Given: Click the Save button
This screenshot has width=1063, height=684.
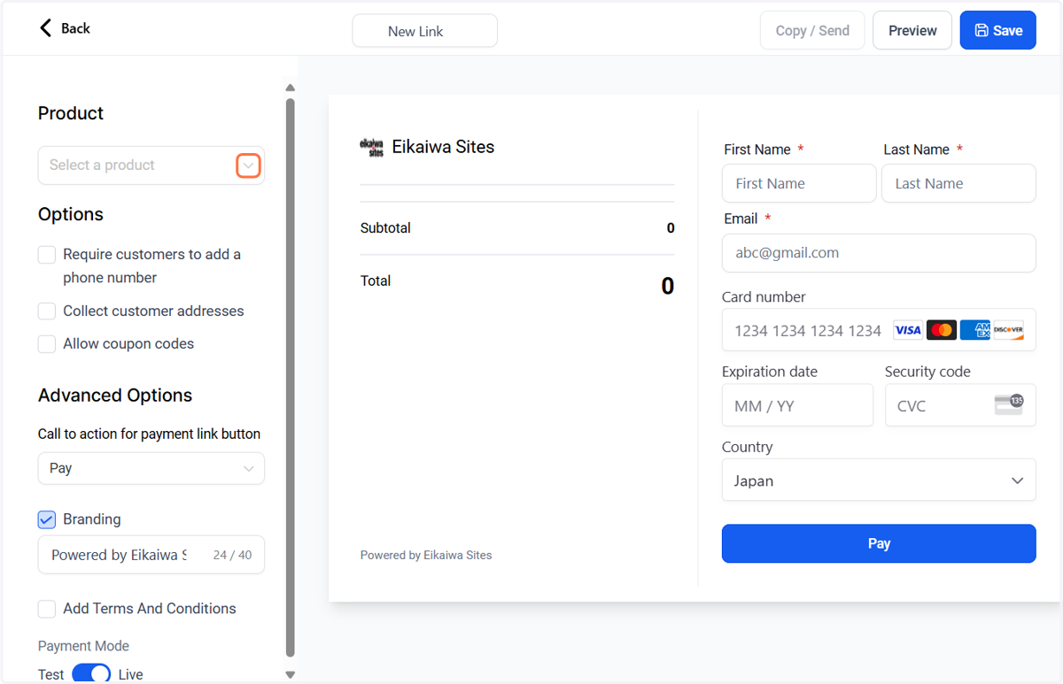Looking at the screenshot, I should 998,30.
